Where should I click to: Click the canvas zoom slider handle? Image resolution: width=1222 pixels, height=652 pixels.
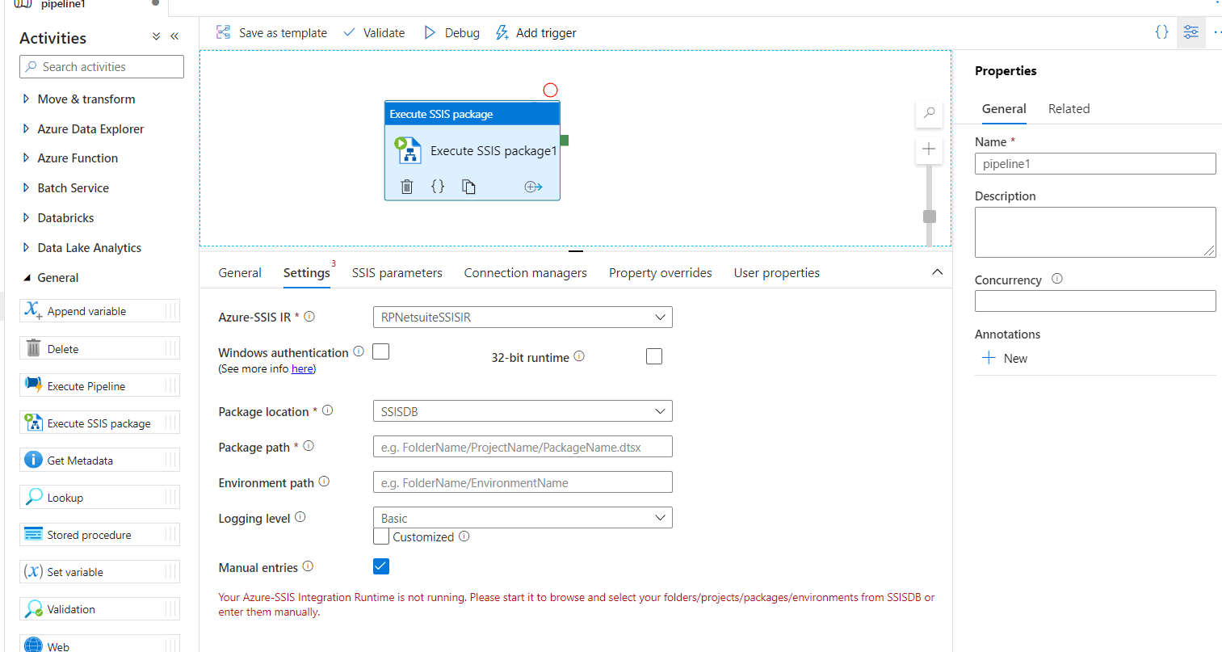[930, 217]
